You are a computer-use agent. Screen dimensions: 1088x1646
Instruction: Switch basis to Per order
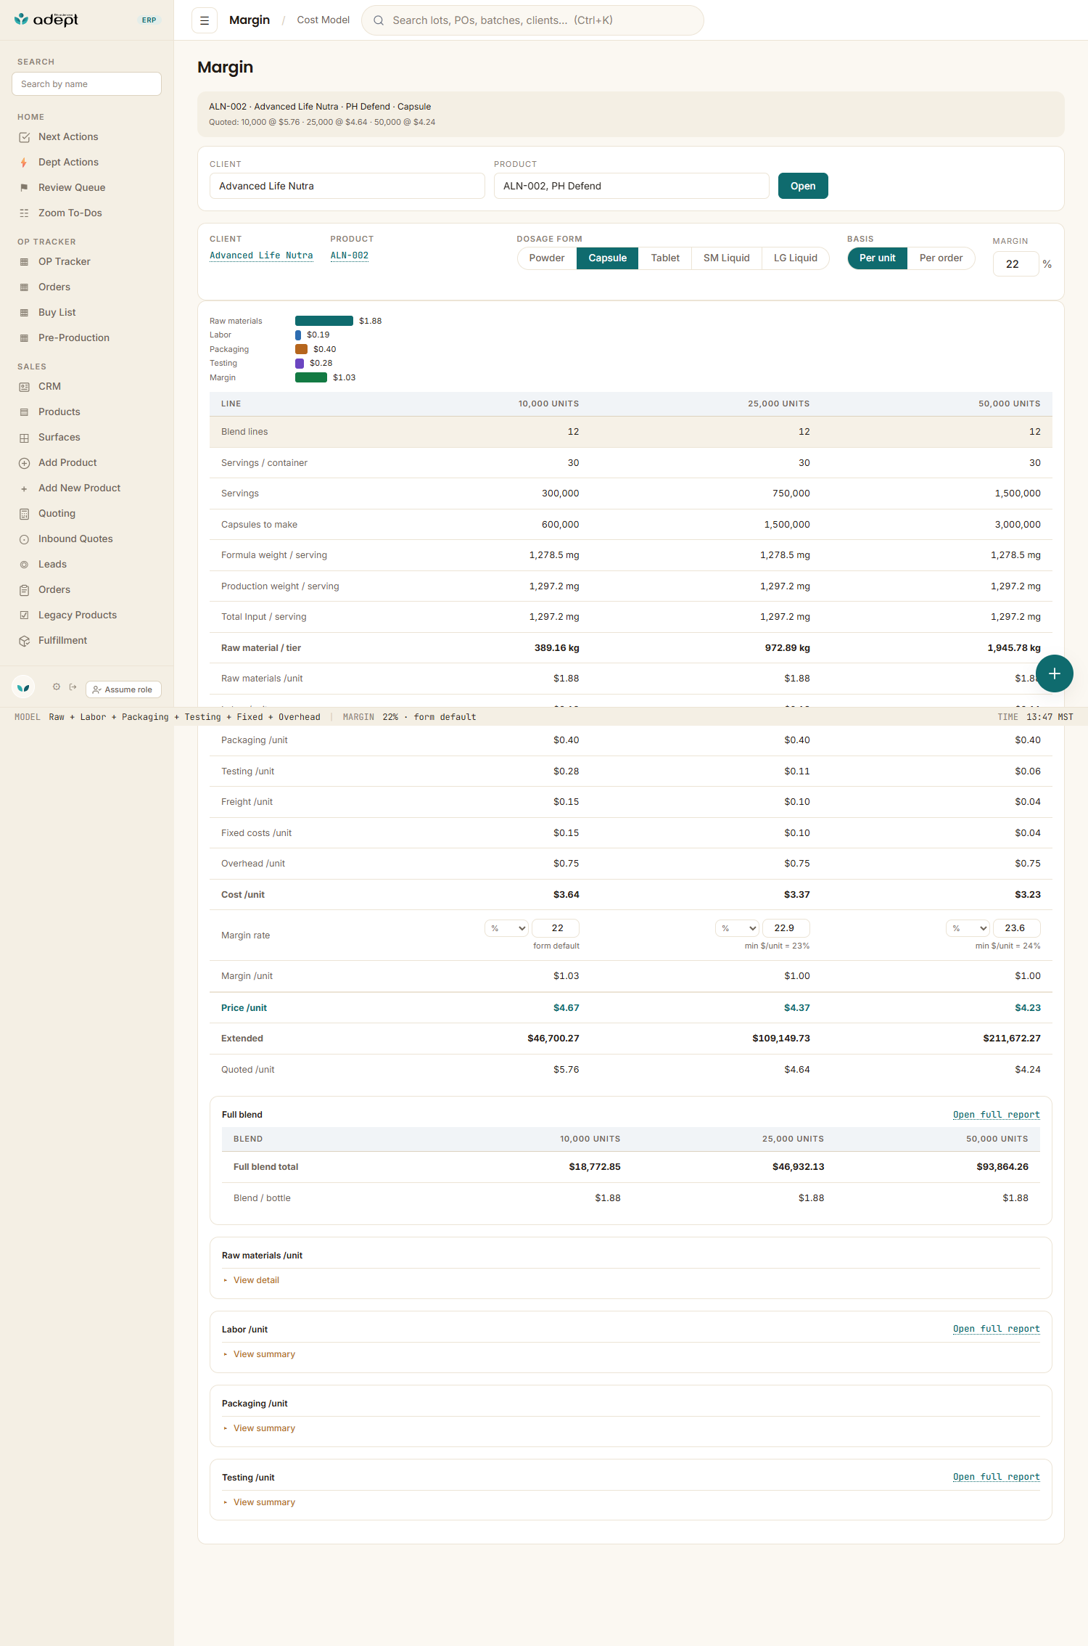click(941, 258)
